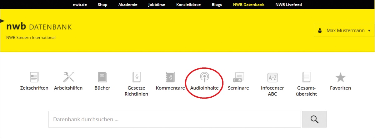Go to Shop in top navigation
This screenshot has width=375, height=139.
click(x=102, y=5)
